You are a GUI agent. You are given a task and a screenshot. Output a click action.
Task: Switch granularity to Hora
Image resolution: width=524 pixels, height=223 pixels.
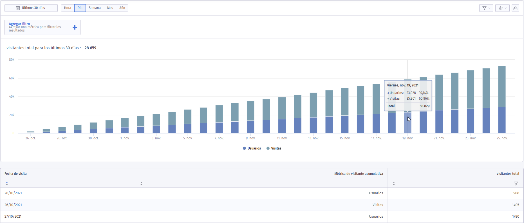click(68, 8)
